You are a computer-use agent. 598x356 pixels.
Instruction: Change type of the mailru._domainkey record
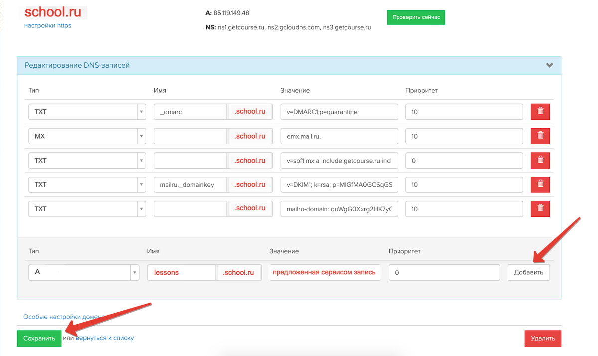(87, 184)
